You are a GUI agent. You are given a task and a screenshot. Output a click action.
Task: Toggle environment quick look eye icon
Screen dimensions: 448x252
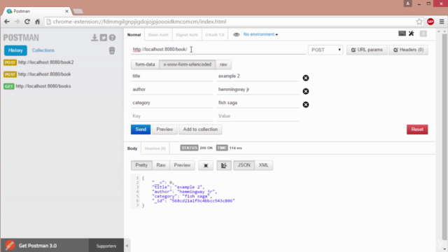[x=236, y=34]
